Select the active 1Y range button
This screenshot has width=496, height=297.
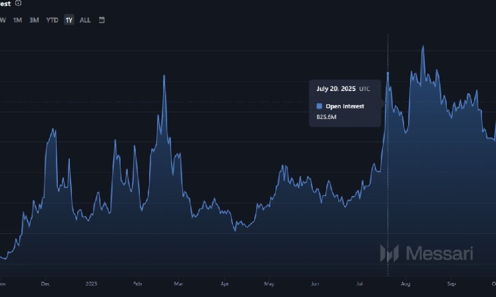coord(69,20)
